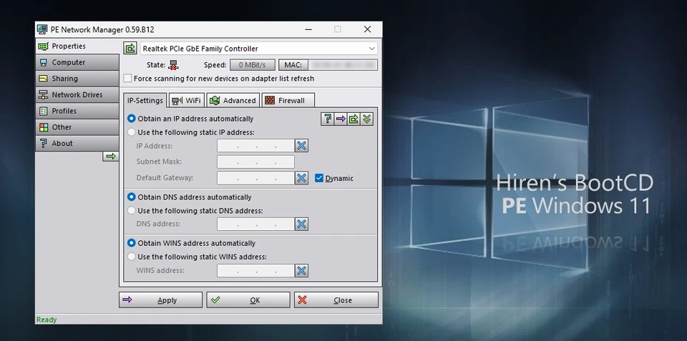Open the Profiles sidebar section
The image size is (687, 341).
pos(77,111)
